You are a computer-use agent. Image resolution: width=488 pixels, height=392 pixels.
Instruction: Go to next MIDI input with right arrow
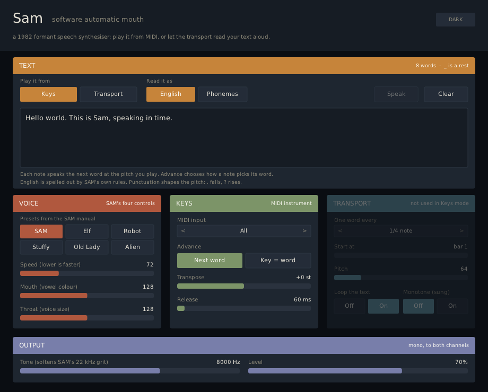click(304, 230)
